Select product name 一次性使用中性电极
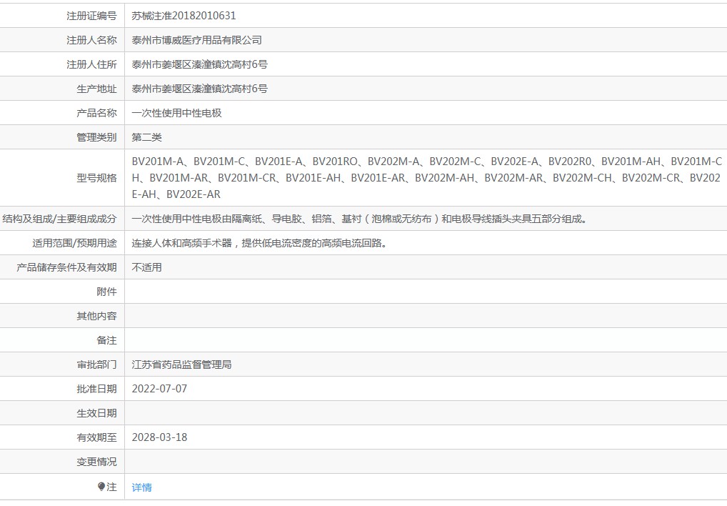The width and height of the screenshot is (727, 506). 176,113
